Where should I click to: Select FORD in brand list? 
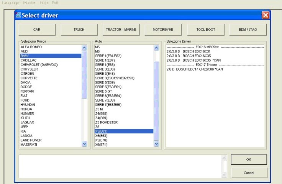point(51,100)
